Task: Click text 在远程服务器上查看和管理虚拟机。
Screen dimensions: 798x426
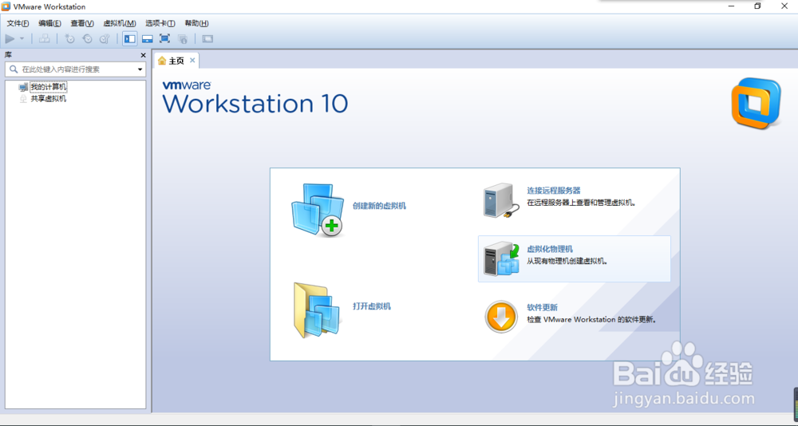Action: click(582, 203)
